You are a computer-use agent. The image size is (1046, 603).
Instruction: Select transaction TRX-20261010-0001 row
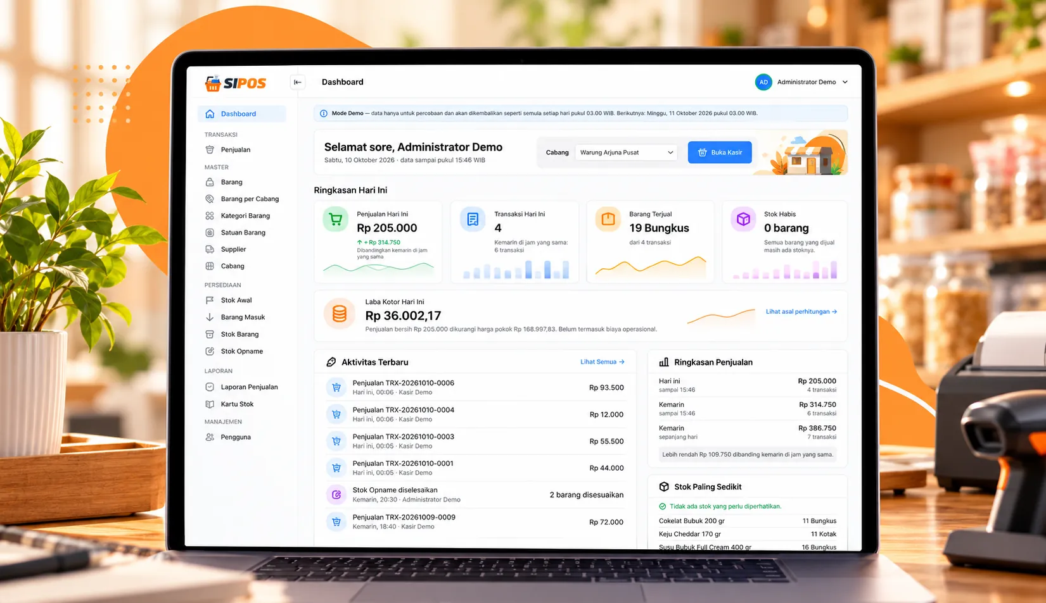tap(475, 468)
